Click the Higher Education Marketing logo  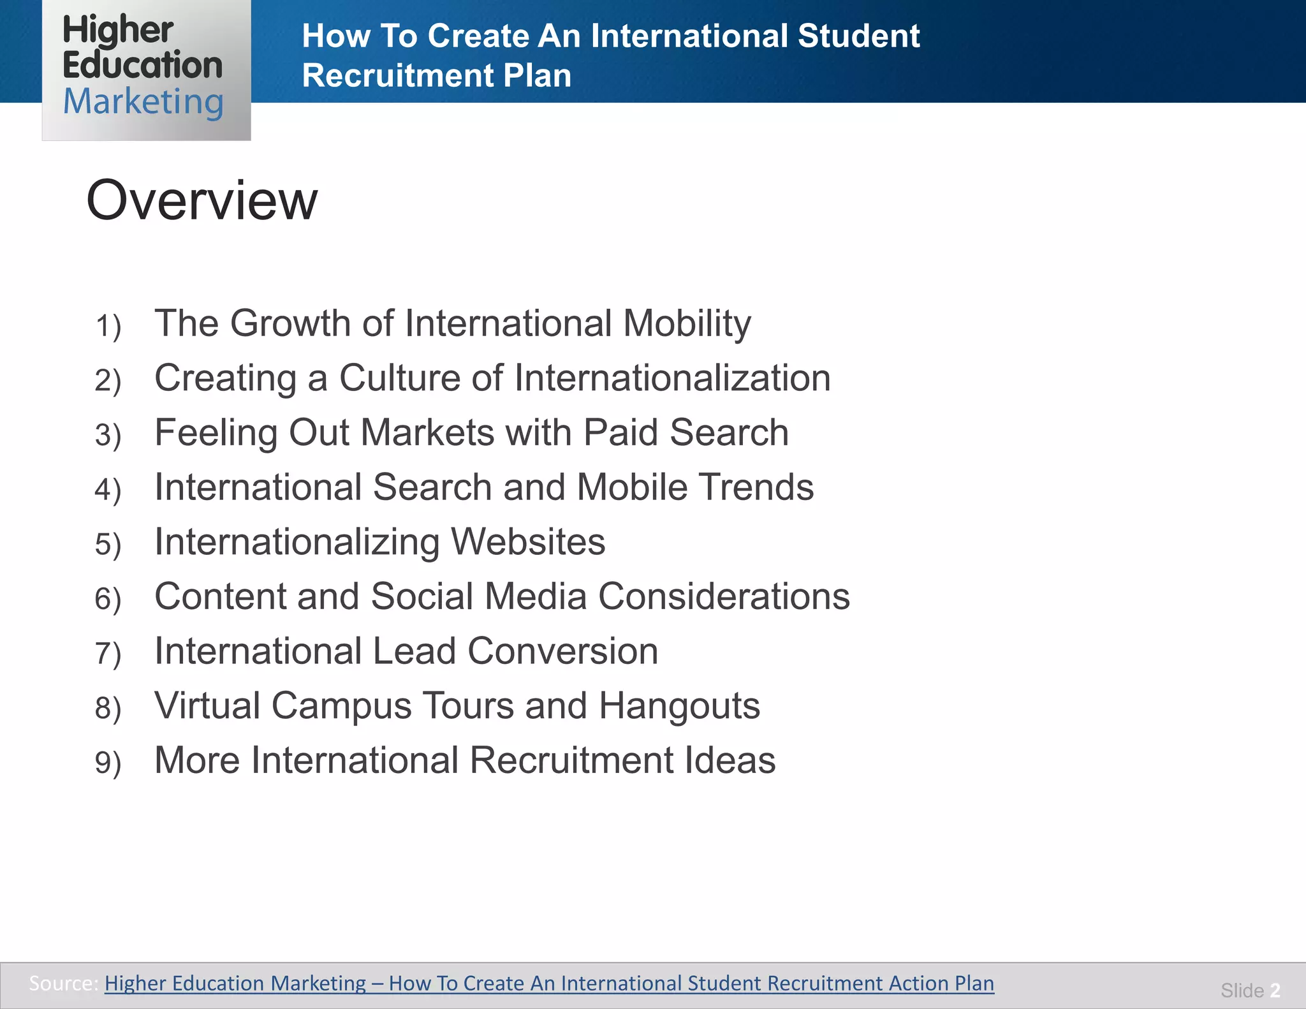click(146, 69)
